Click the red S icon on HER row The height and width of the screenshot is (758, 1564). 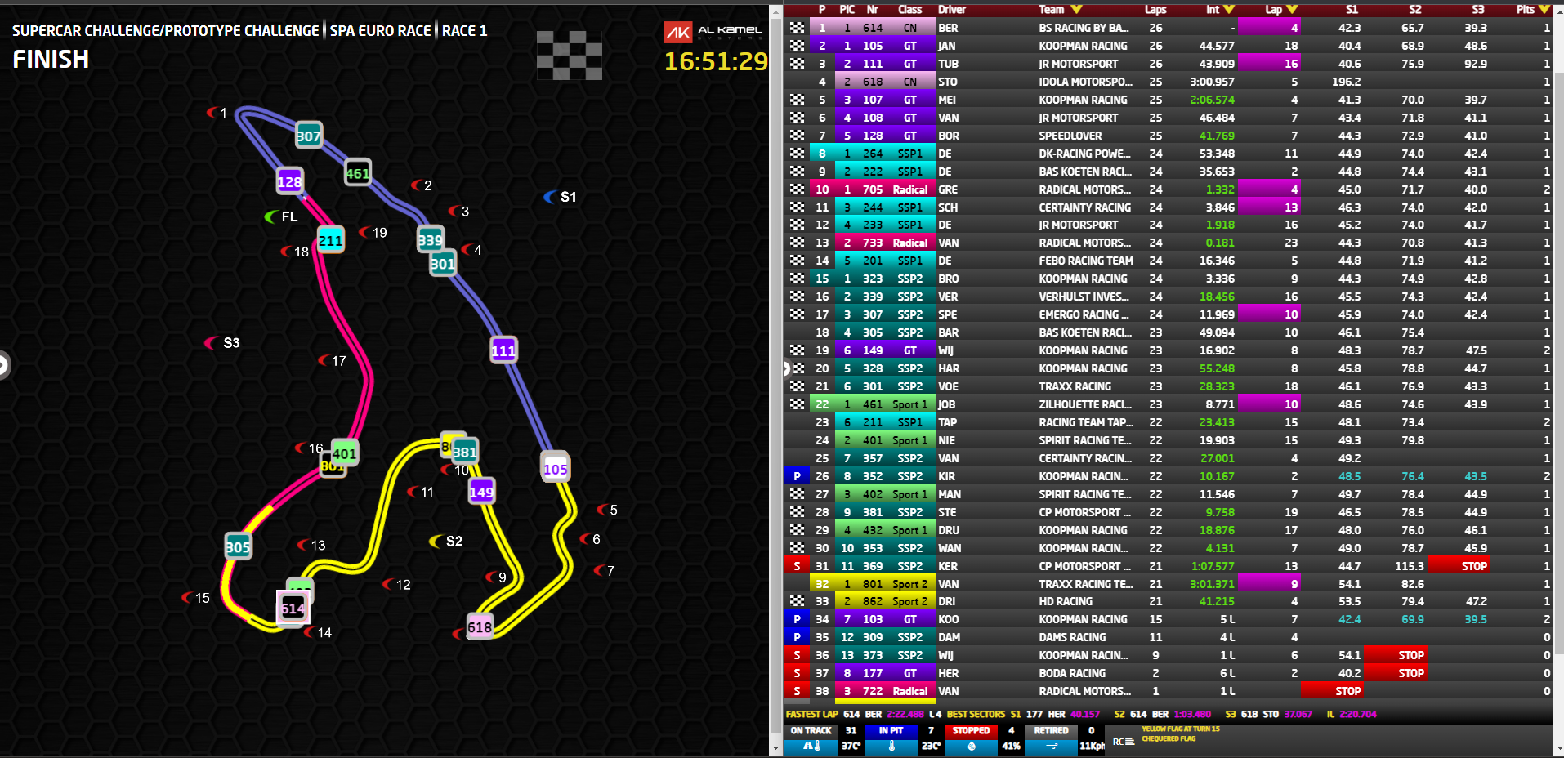click(x=797, y=673)
